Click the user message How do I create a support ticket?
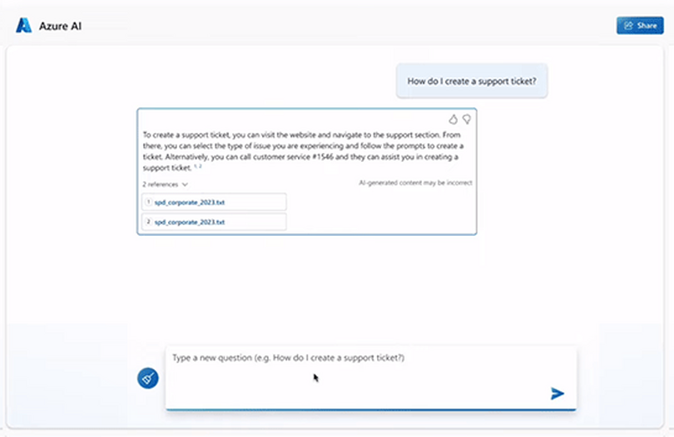This screenshot has width=674, height=437. click(472, 81)
